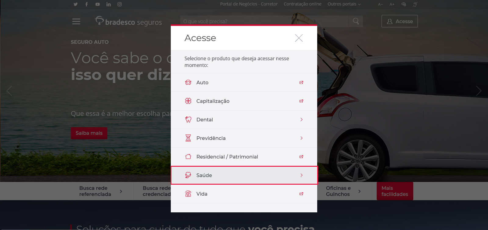Image resolution: width=488 pixels, height=230 pixels.
Task: Open the Twitter social icon
Action: (x=76, y=4)
